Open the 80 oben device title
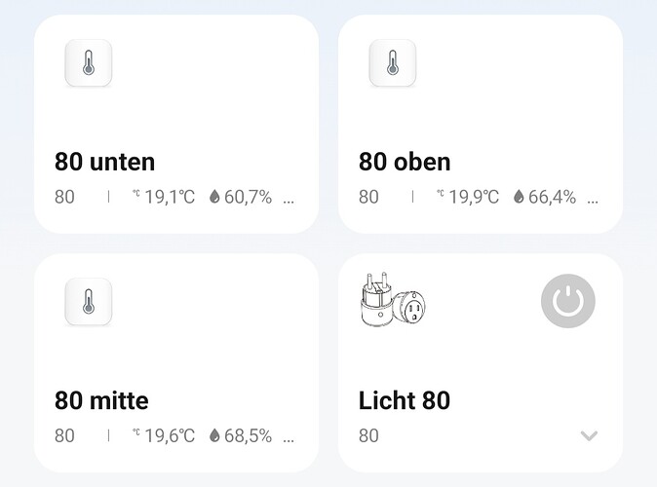This screenshot has width=657, height=487. tap(405, 162)
